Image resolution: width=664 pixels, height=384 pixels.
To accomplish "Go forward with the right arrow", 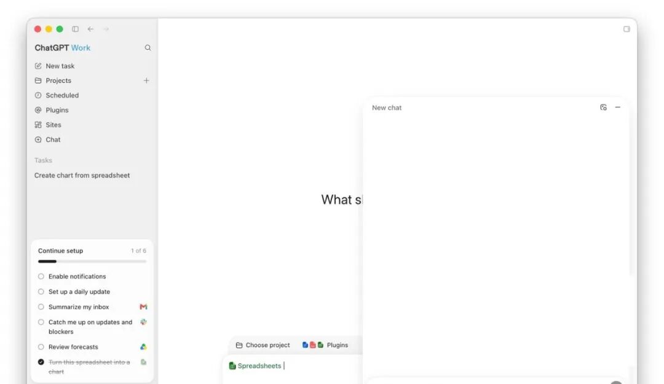I will pos(106,29).
